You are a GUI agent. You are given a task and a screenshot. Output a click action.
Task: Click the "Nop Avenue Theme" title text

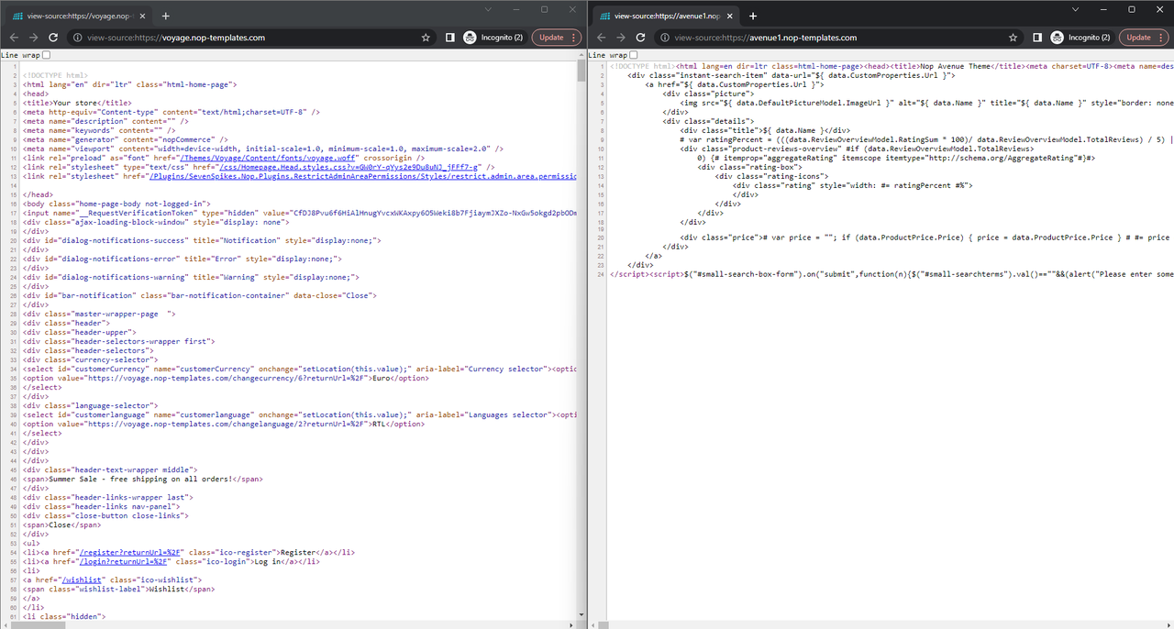pos(958,66)
